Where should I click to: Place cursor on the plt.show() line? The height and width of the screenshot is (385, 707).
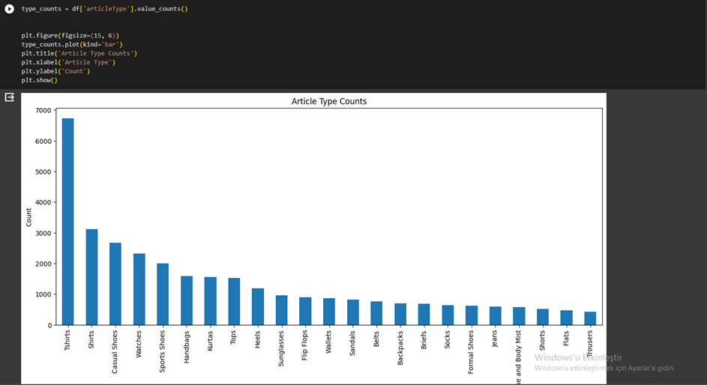click(39, 80)
